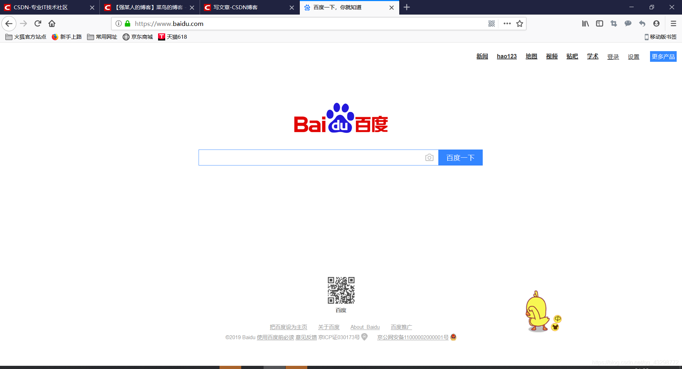Click camera image search icon
The image size is (682, 369).
click(x=429, y=157)
